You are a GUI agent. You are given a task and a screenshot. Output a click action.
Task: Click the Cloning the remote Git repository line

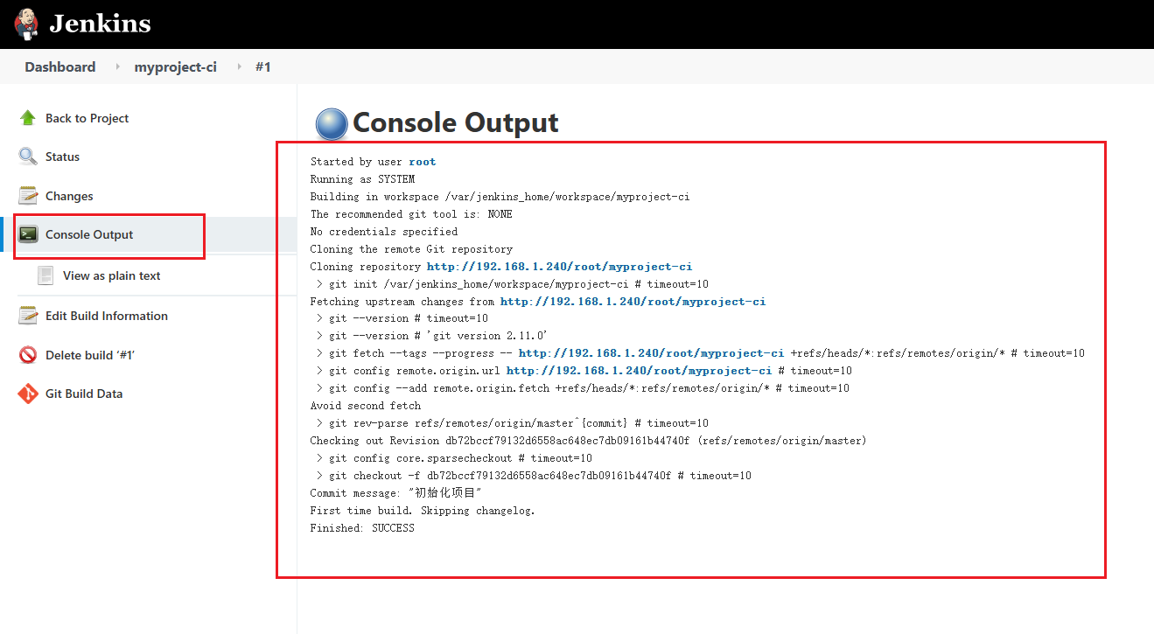[411, 249]
